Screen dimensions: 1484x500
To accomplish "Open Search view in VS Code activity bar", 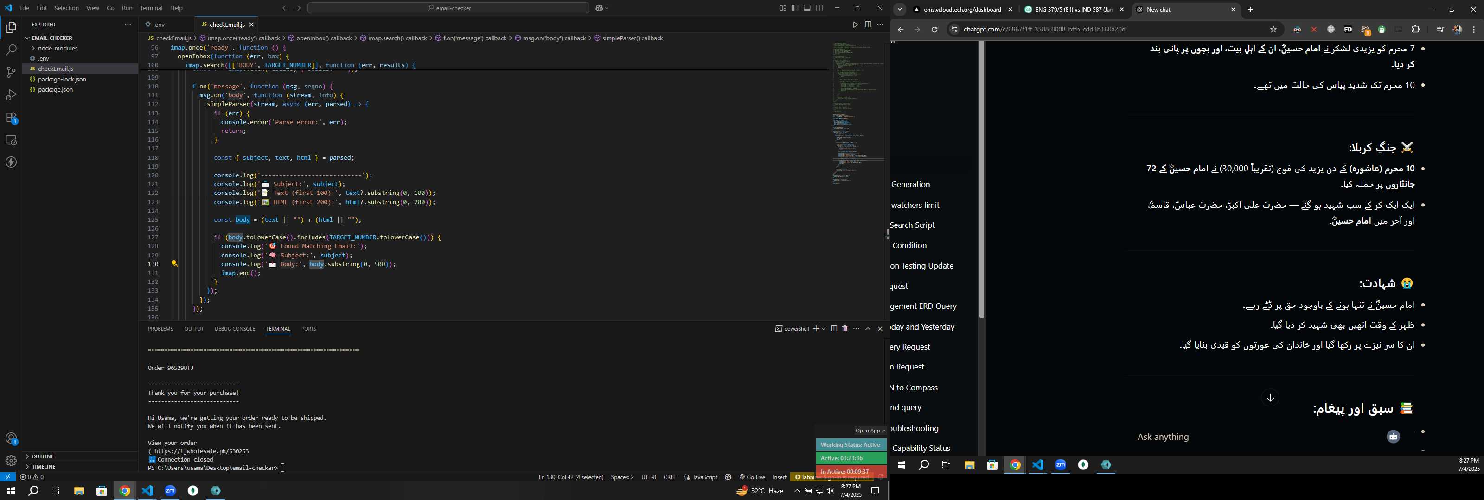I will pyautogui.click(x=11, y=50).
